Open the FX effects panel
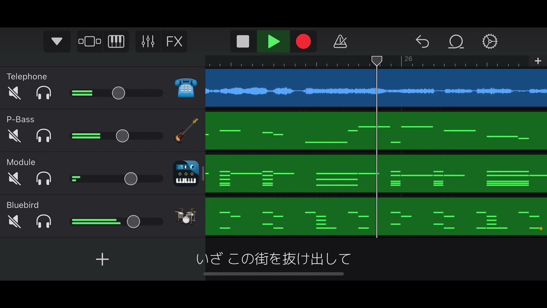The image size is (547, 308). click(174, 41)
